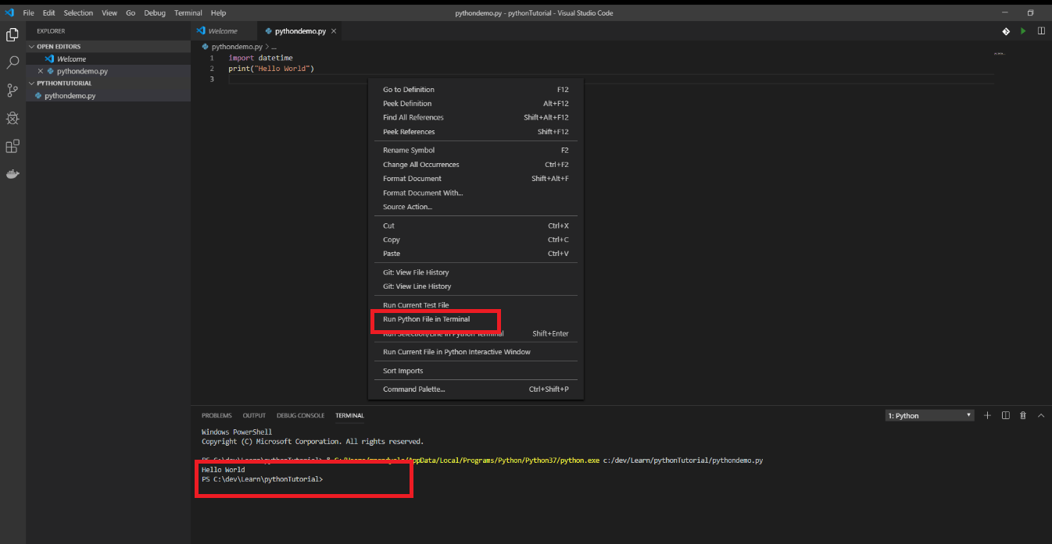Click the Docker icon in the activity bar

12,174
